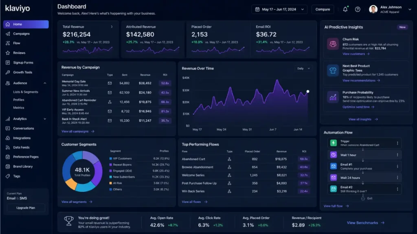This screenshot has height=234, width=417.
Task: Open Lists & Segments
Action: (26, 92)
